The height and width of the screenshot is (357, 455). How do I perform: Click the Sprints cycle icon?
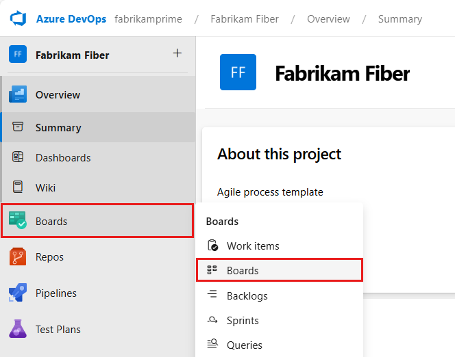(x=212, y=319)
